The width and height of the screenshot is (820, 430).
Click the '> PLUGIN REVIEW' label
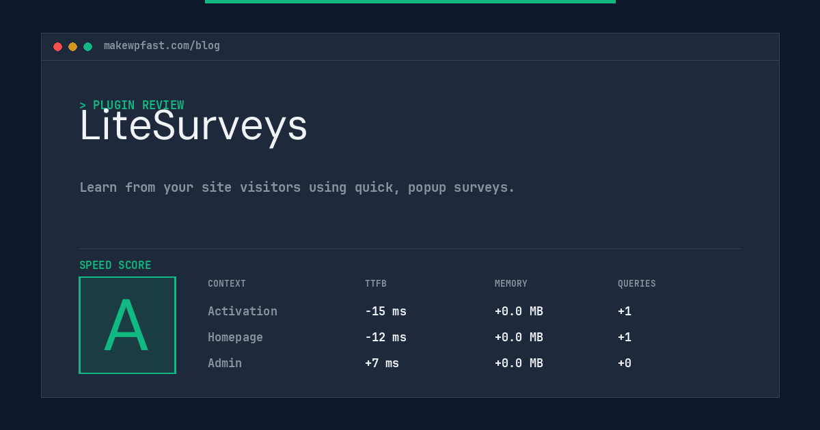(132, 105)
